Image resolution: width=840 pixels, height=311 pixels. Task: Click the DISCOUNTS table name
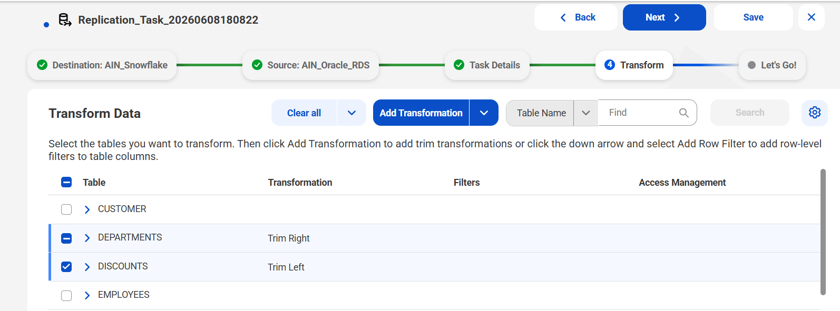click(x=123, y=266)
